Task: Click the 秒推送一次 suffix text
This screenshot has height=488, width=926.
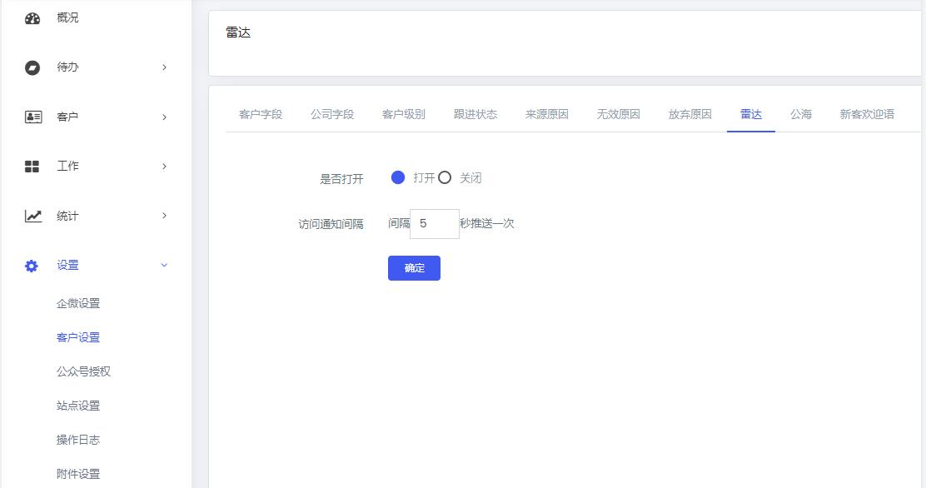Action: [487, 224]
